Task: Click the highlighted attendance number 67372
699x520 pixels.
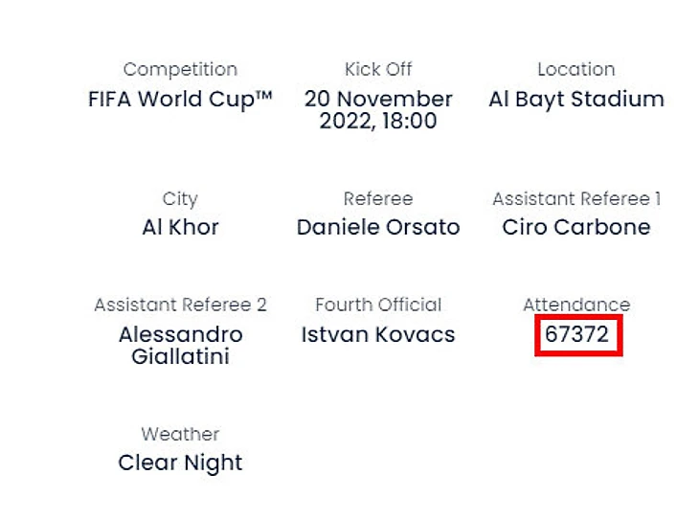Action: [x=576, y=334]
